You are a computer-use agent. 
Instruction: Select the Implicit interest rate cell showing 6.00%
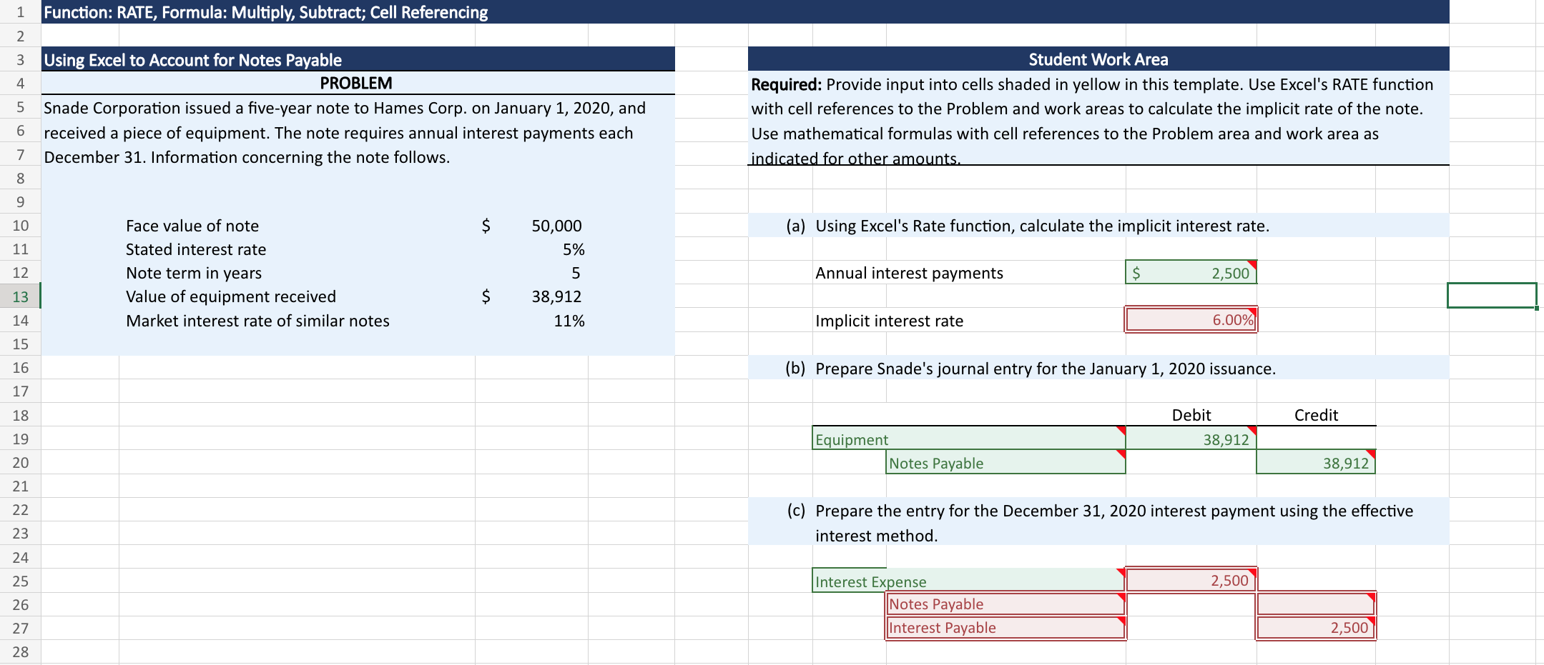[1191, 320]
